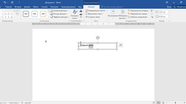
Task: Click the anchor icon on the page
Action: pyautogui.click(x=46, y=41)
